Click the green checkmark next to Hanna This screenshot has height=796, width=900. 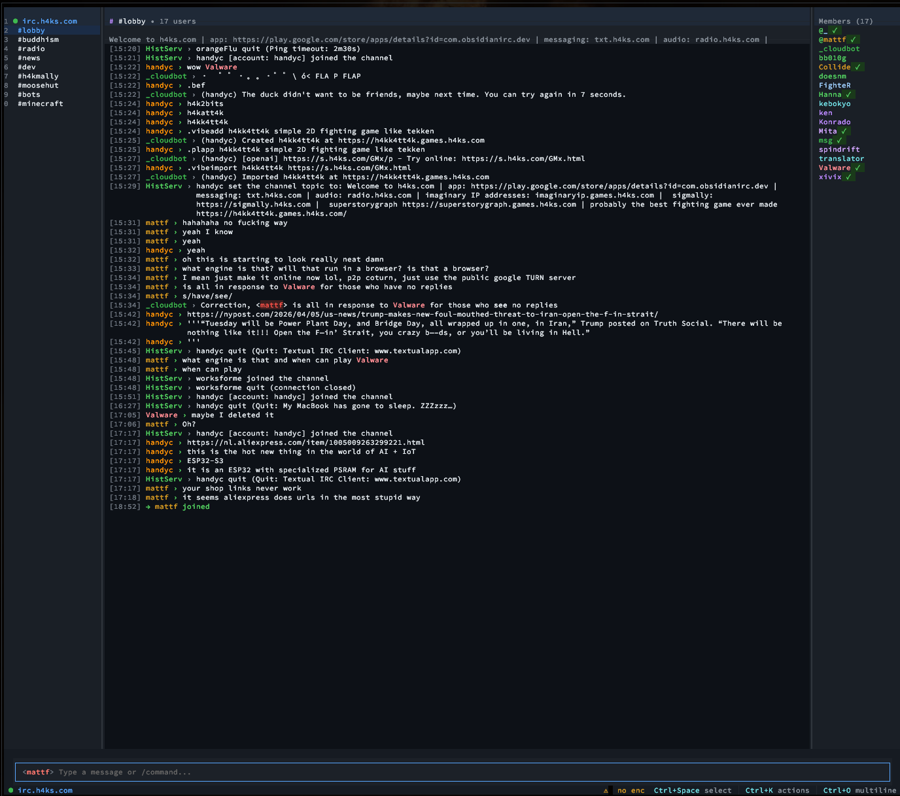[848, 94]
